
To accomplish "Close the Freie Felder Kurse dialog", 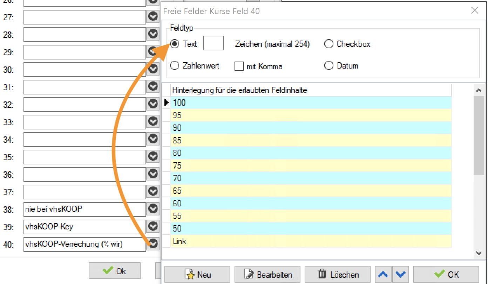I will [x=474, y=10].
